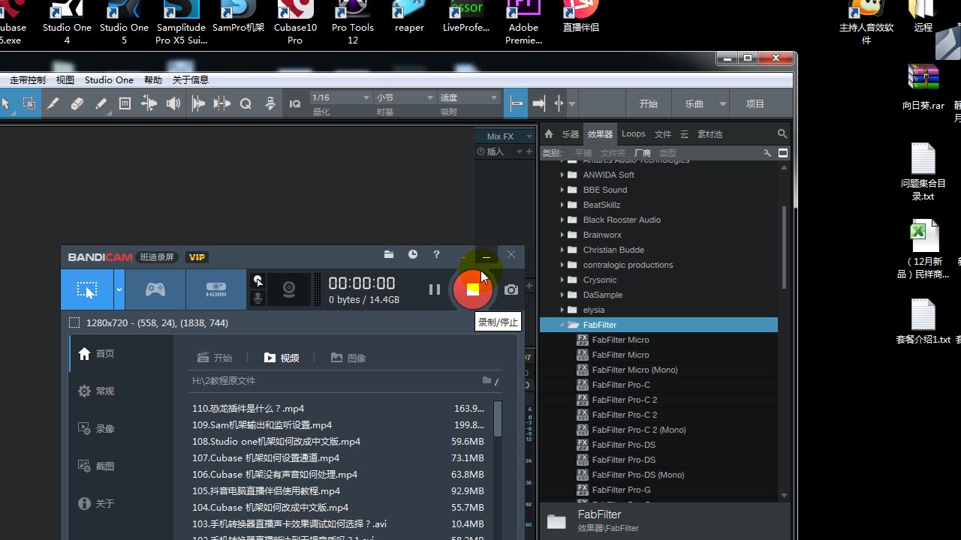Open the 视图 menu
Screen dimensions: 961x540
(65, 79)
